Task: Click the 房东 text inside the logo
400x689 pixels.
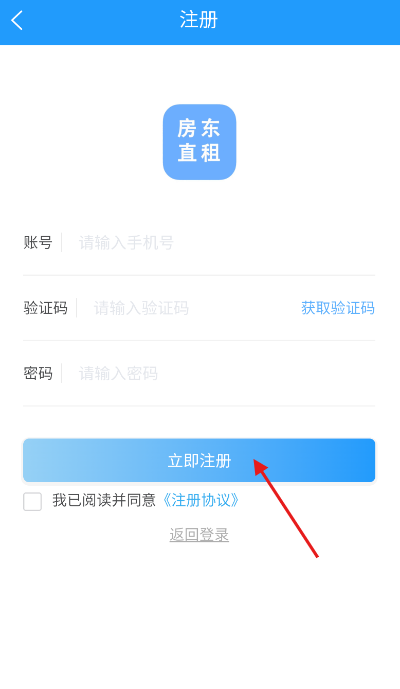Action: click(x=199, y=129)
